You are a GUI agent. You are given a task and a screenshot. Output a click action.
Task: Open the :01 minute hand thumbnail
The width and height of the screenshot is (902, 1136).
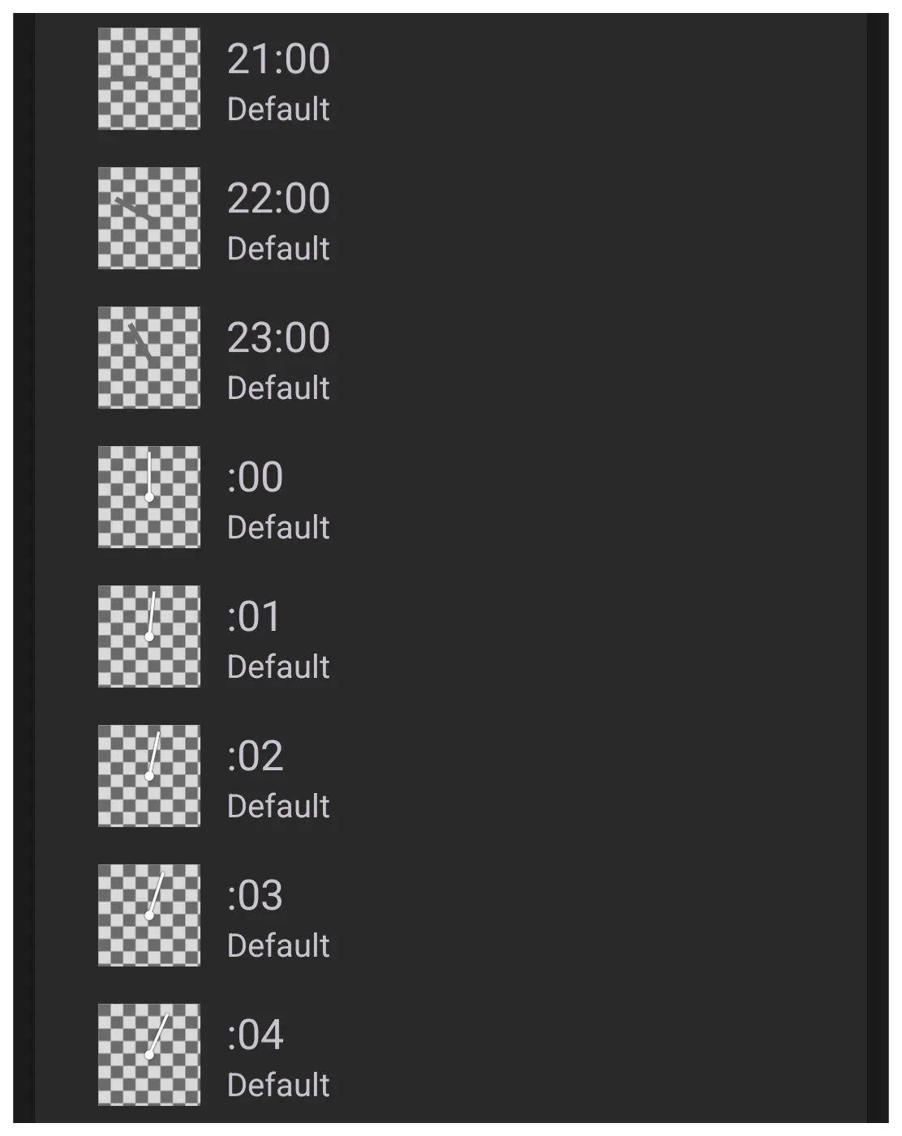tap(149, 637)
